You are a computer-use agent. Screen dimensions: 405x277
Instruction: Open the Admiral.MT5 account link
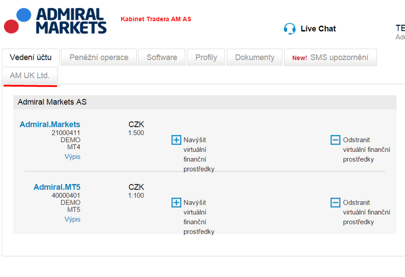57,187
